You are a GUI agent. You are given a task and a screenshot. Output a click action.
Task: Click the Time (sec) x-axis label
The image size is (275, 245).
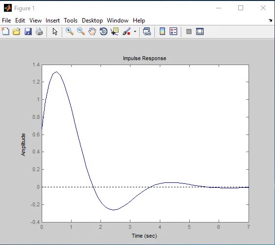(x=144, y=236)
